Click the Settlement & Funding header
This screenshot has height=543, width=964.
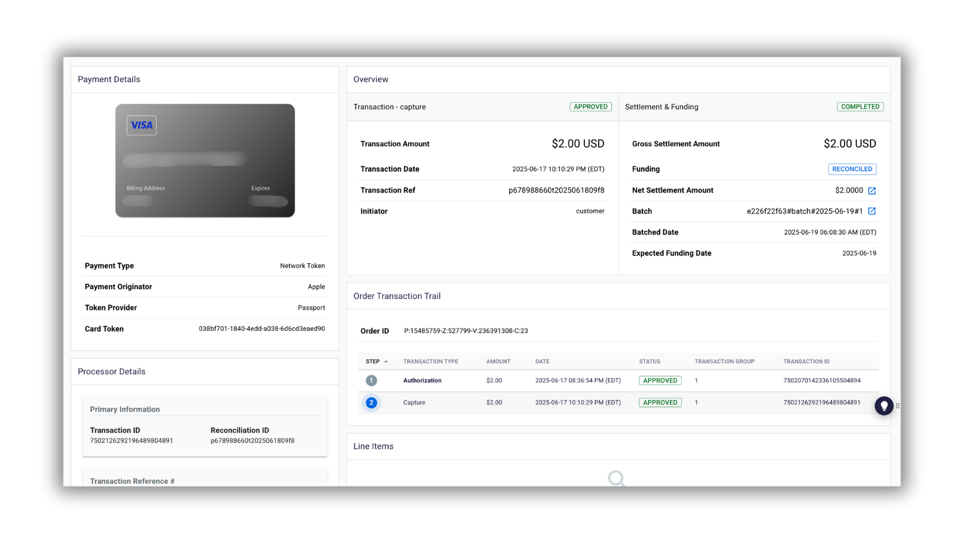(x=661, y=107)
